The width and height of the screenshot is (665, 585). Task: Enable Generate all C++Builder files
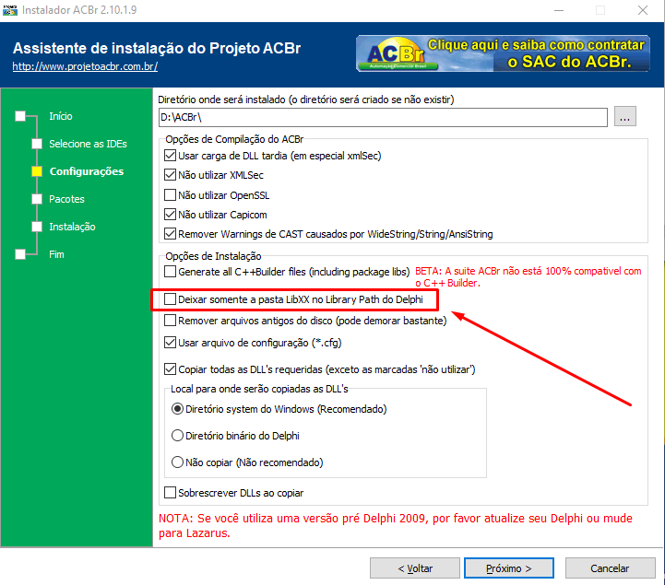click(x=170, y=271)
